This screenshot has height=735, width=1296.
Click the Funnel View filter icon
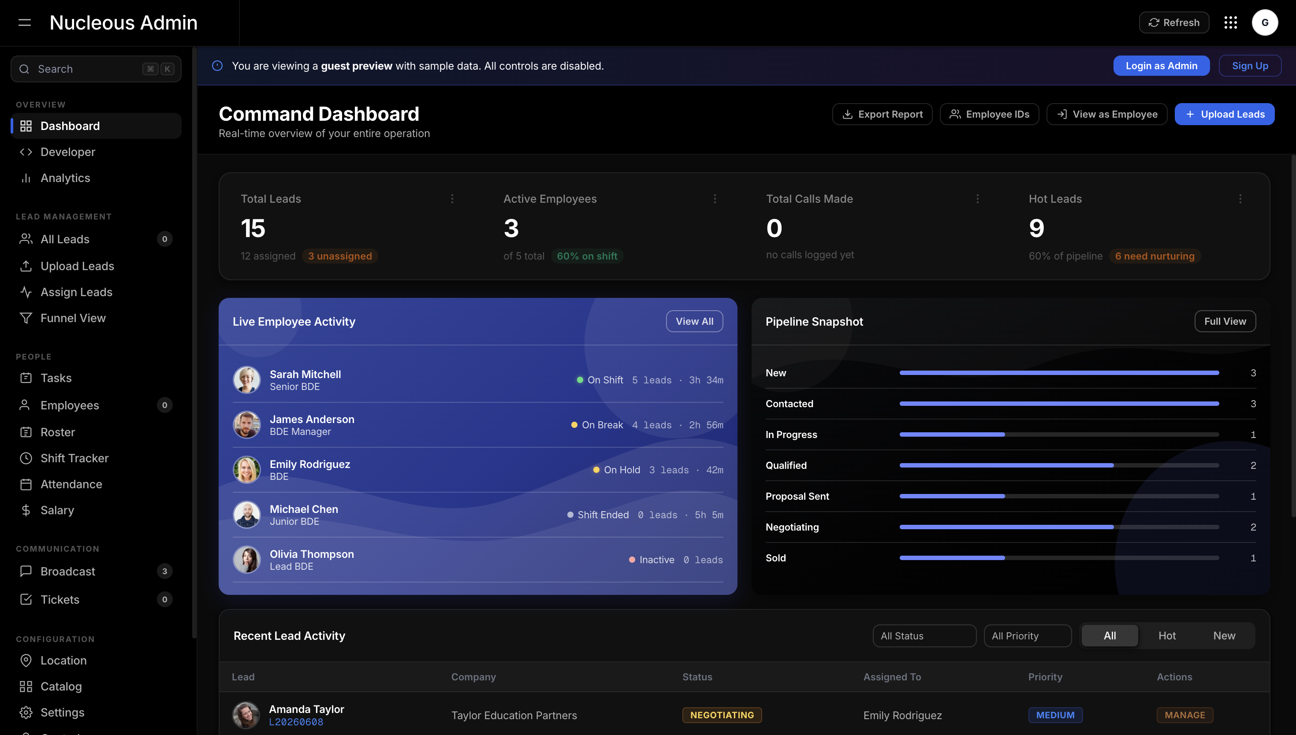point(26,318)
